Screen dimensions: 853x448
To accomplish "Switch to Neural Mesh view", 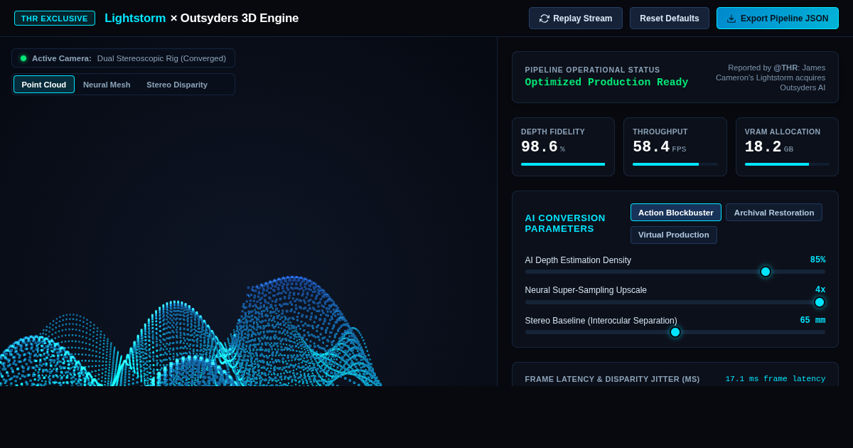I will pyautogui.click(x=107, y=85).
